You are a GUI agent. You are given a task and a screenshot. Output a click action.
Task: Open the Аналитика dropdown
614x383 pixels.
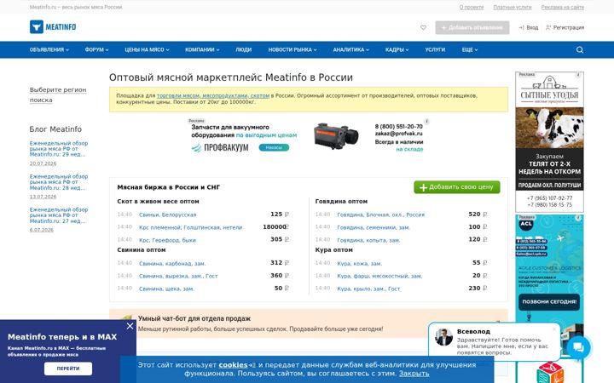350,49
